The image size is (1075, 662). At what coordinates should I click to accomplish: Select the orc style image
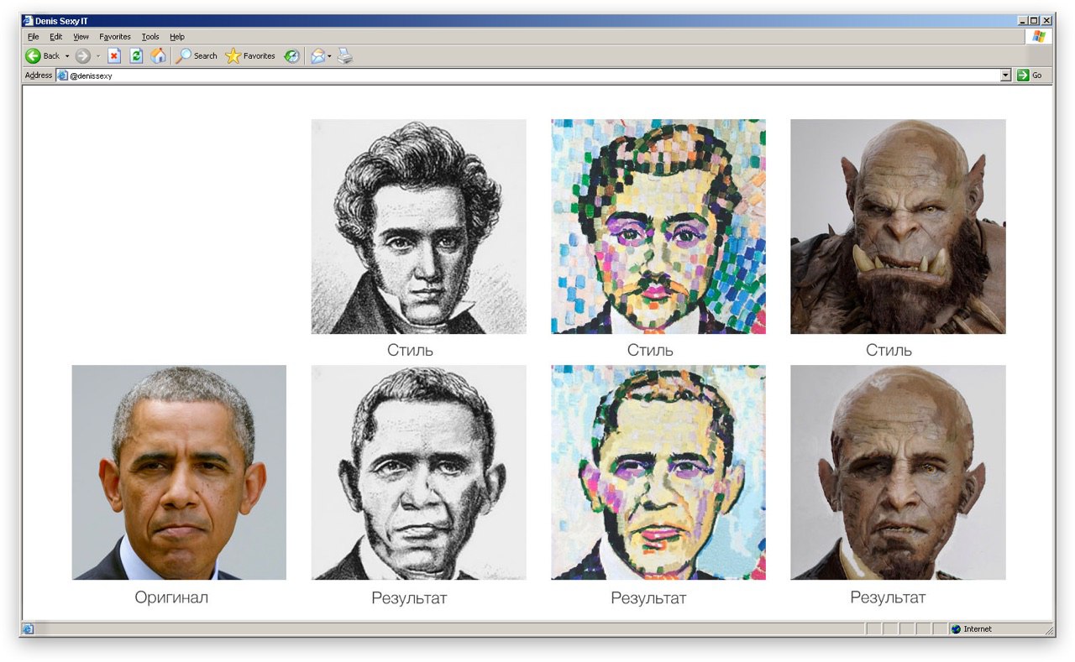click(x=898, y=227)
